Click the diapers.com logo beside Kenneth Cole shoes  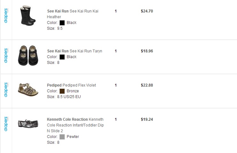6,124
